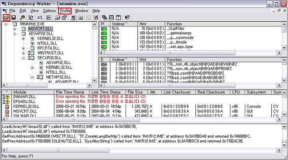Toggle Undecorate C++ Functions icon
288x160 pixels.
48,18
